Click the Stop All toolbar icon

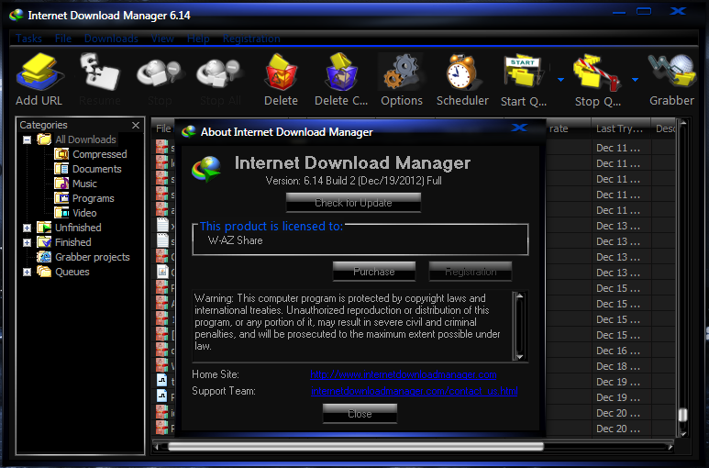click(219, 72)
